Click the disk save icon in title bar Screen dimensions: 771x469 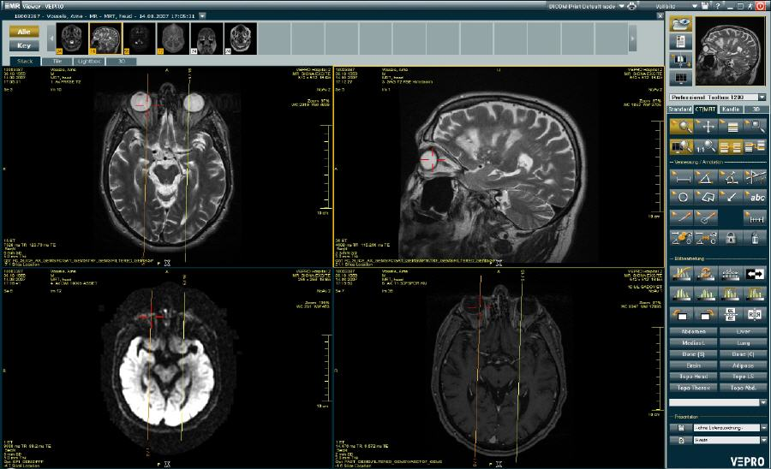[x=705, y=6]
